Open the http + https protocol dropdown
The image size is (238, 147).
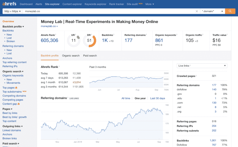(12, 11)
